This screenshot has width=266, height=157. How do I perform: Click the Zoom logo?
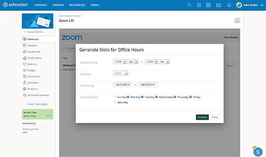(72, 38)
